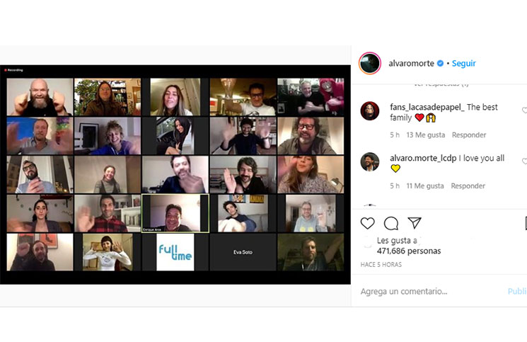This screenshot has width=527, height=342.
Task: Like the post with the heart icon
Action: tap(367, 223)
